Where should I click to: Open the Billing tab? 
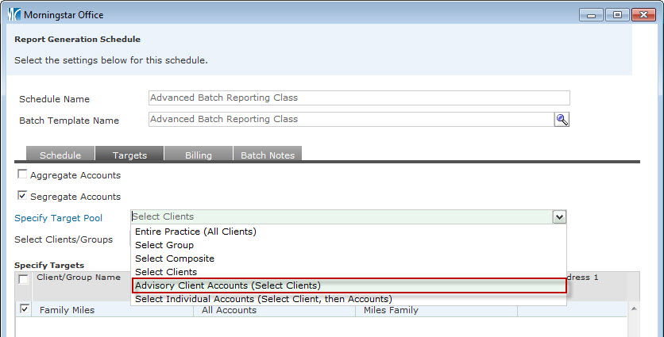pos(198,155)
